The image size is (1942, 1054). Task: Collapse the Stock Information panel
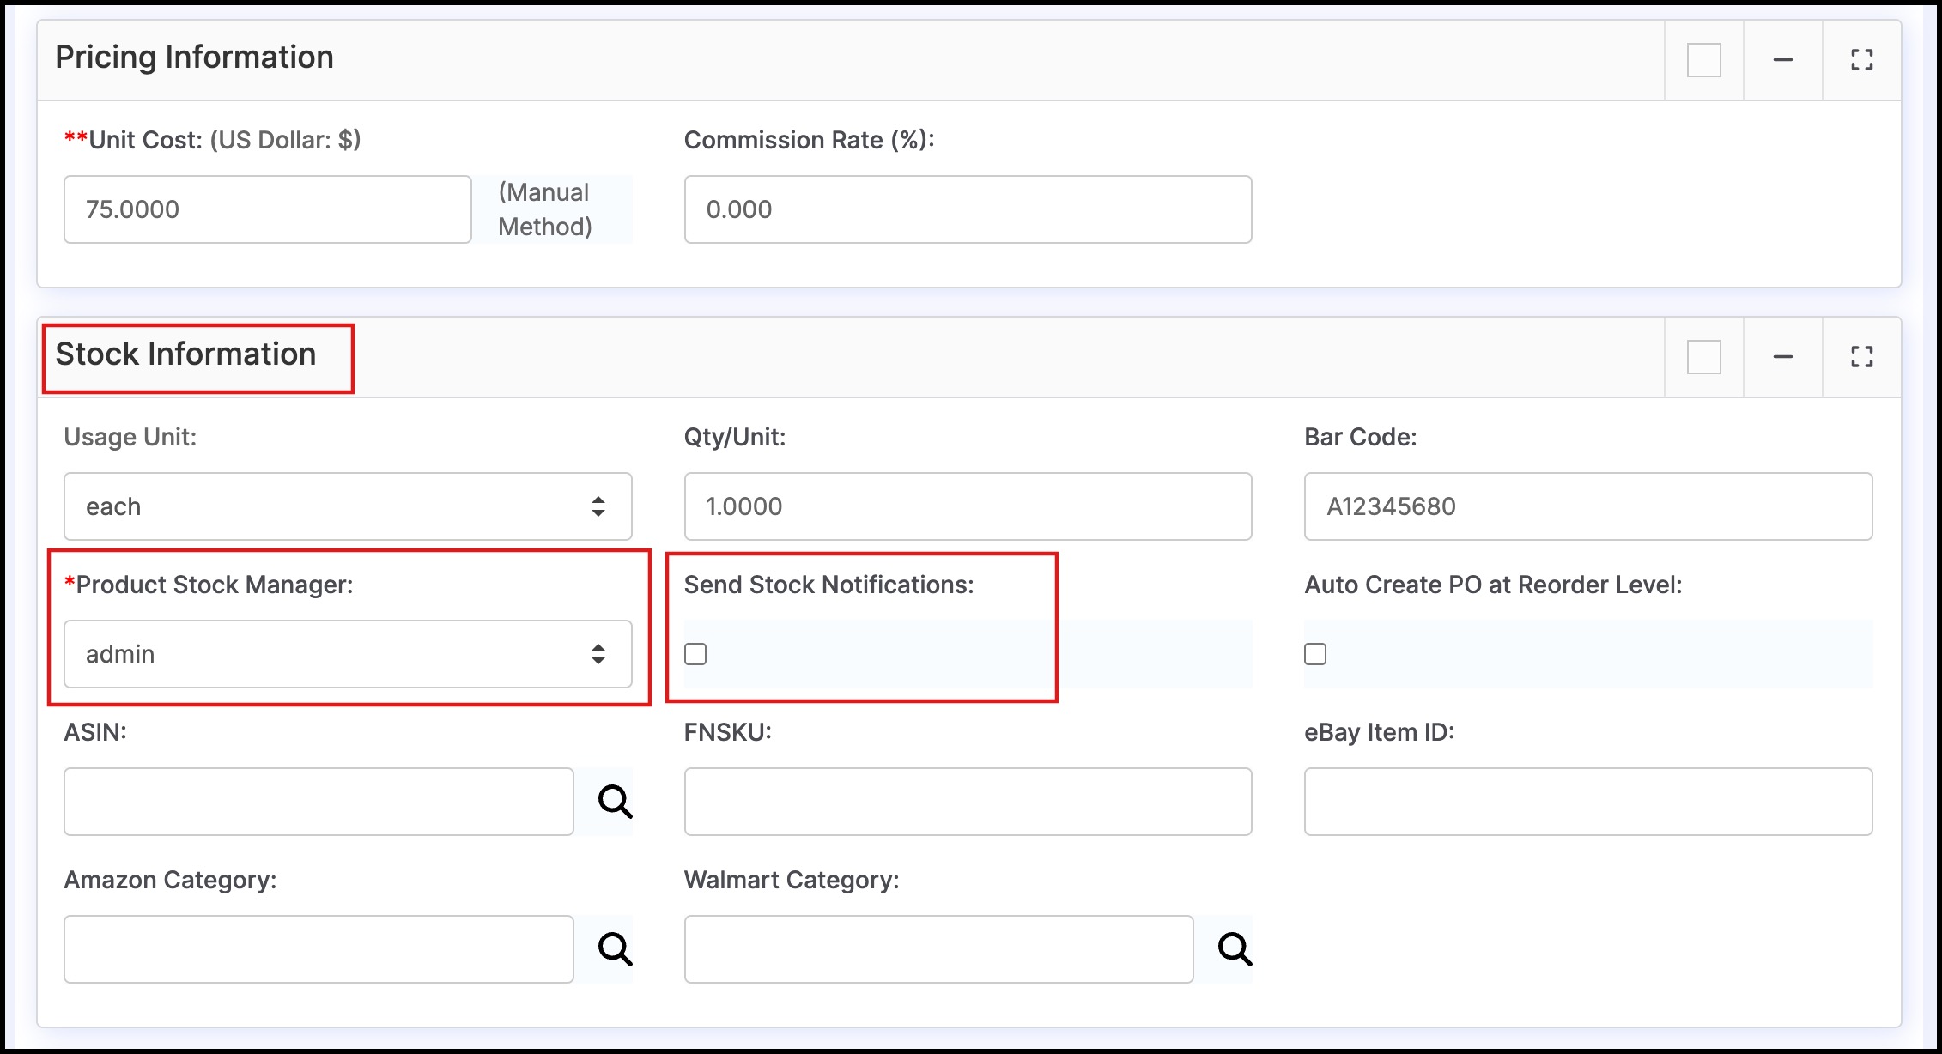coord(1782,357)
